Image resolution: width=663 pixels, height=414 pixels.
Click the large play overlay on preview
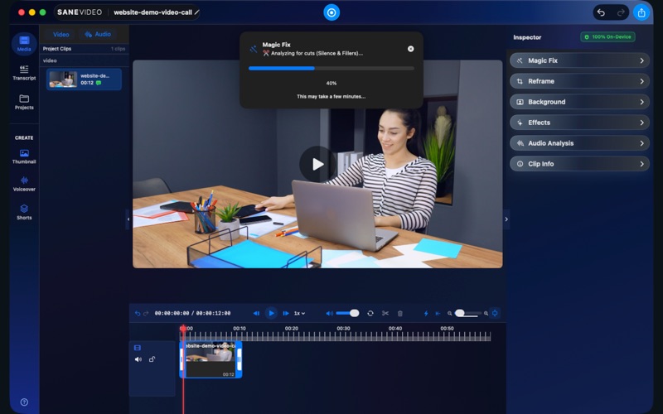pyautogui.click(x=317, y=164)
